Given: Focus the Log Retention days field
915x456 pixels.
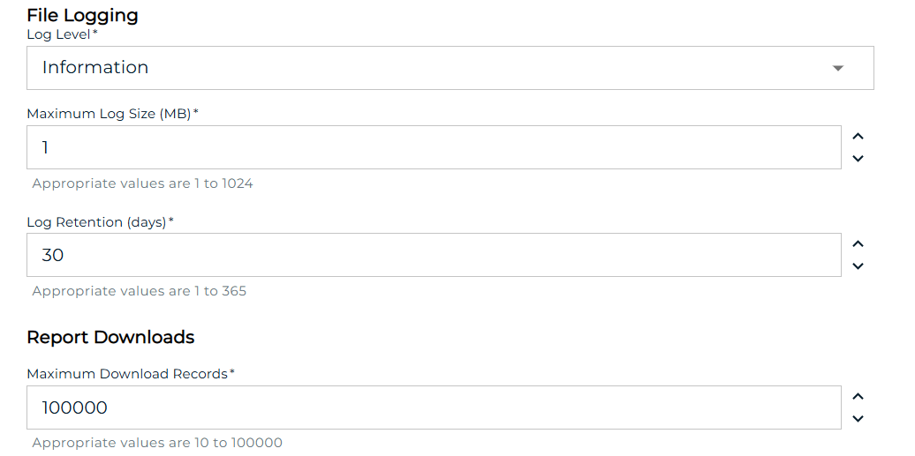Looking at the screenshot, I should 433,255.
